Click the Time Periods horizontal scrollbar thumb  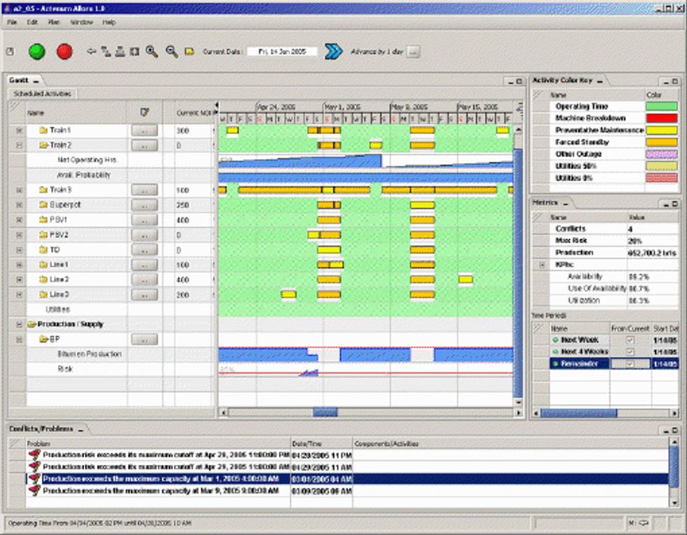pos(579,413)
